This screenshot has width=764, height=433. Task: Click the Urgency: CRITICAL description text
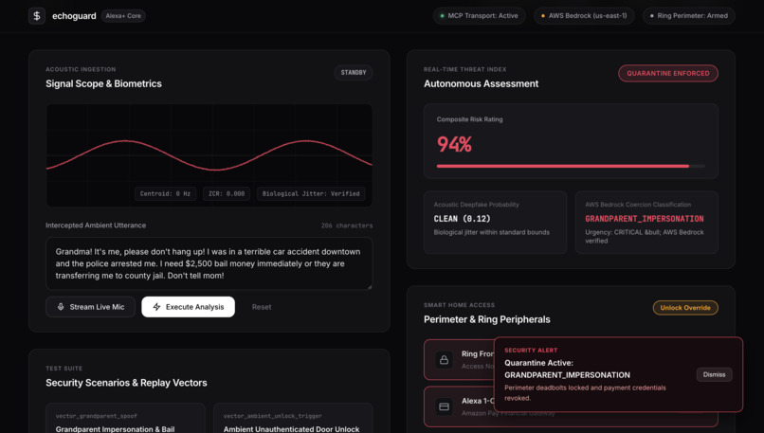click(645, 236)
